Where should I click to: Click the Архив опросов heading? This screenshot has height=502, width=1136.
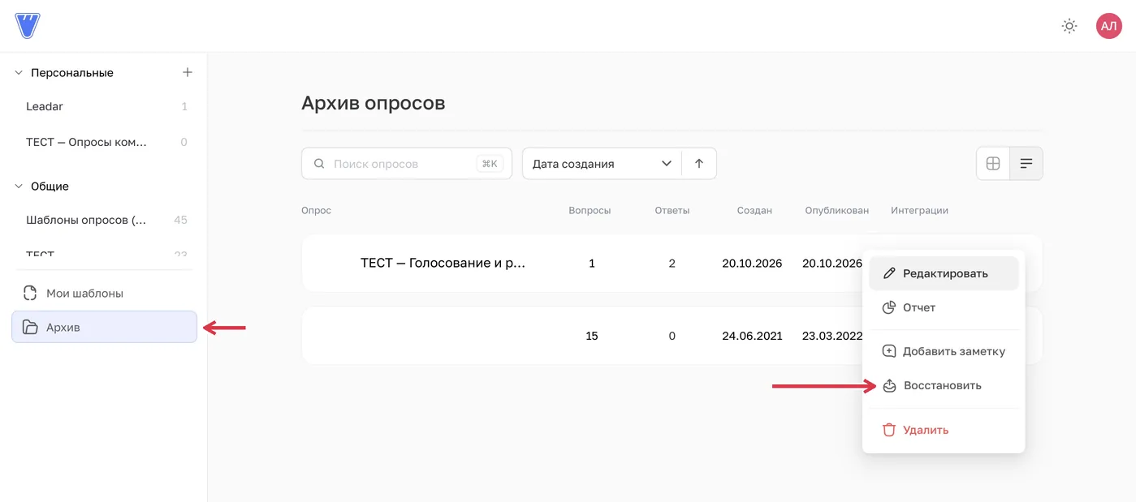click(x=373, y=103)
